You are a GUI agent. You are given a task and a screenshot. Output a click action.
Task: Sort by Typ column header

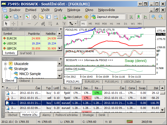click(x=47, y=88)
